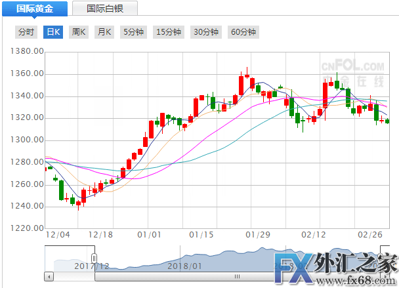Click the navigator scrollbar left arrow
This screenshot has height=288, width=399.
[x=48, y=277]
